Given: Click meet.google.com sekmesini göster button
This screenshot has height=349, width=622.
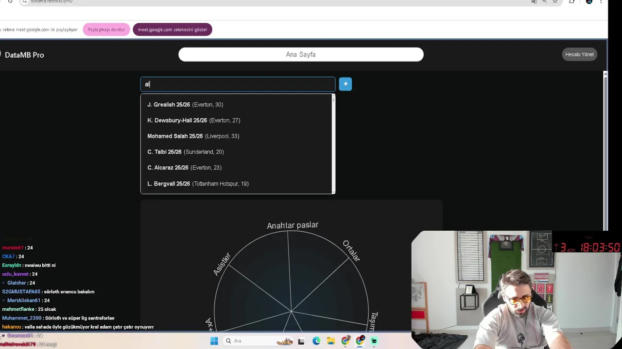Looking at the screenshot, I should click(173, 30).
